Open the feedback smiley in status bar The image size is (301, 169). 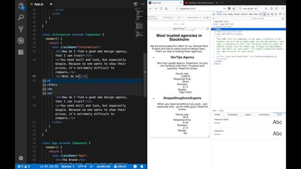click(x=135, y=166)
